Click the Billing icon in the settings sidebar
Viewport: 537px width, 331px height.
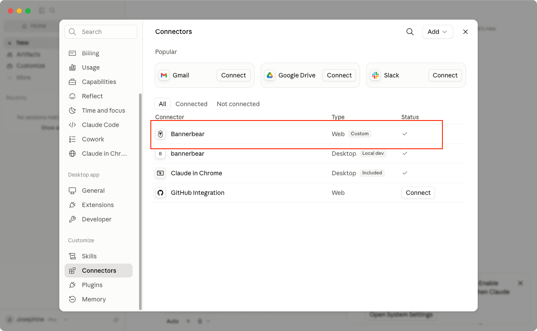[x=72, y=53]
